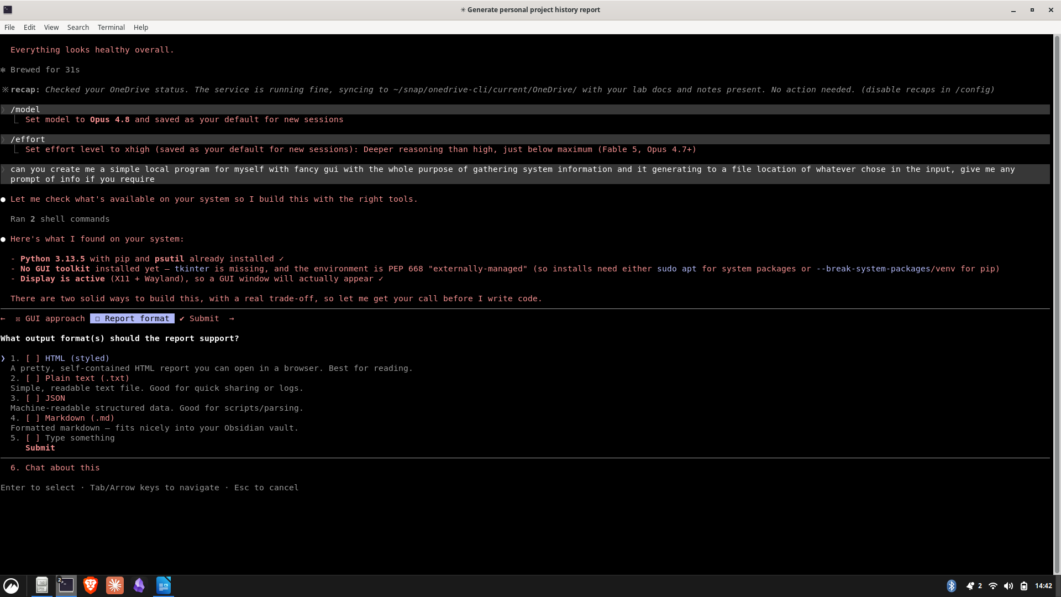Open the file manager from taskbar

(42, 585)
